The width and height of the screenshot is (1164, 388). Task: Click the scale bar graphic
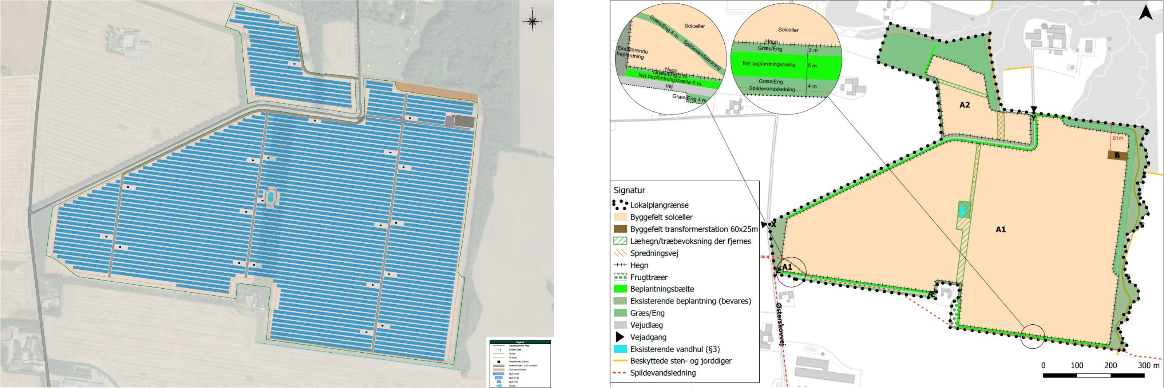coord(1093,376)
